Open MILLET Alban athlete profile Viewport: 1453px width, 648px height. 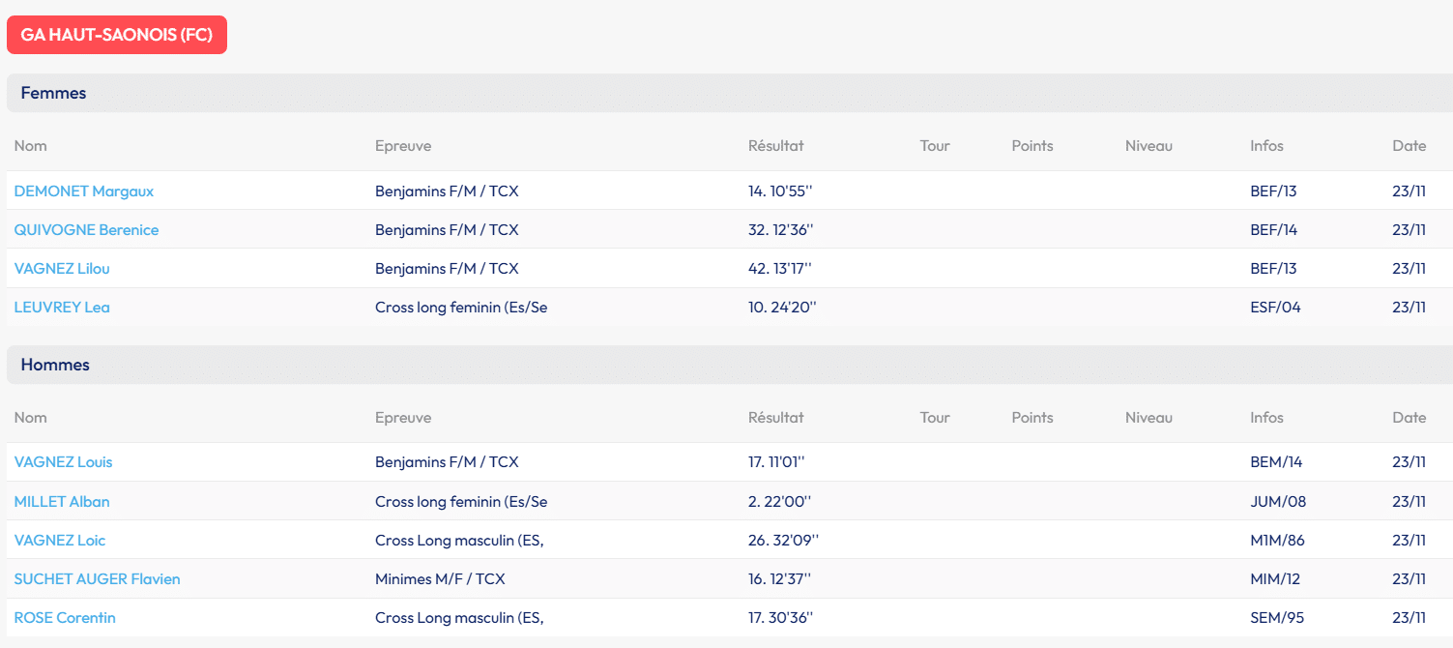(x=62, y=502)
